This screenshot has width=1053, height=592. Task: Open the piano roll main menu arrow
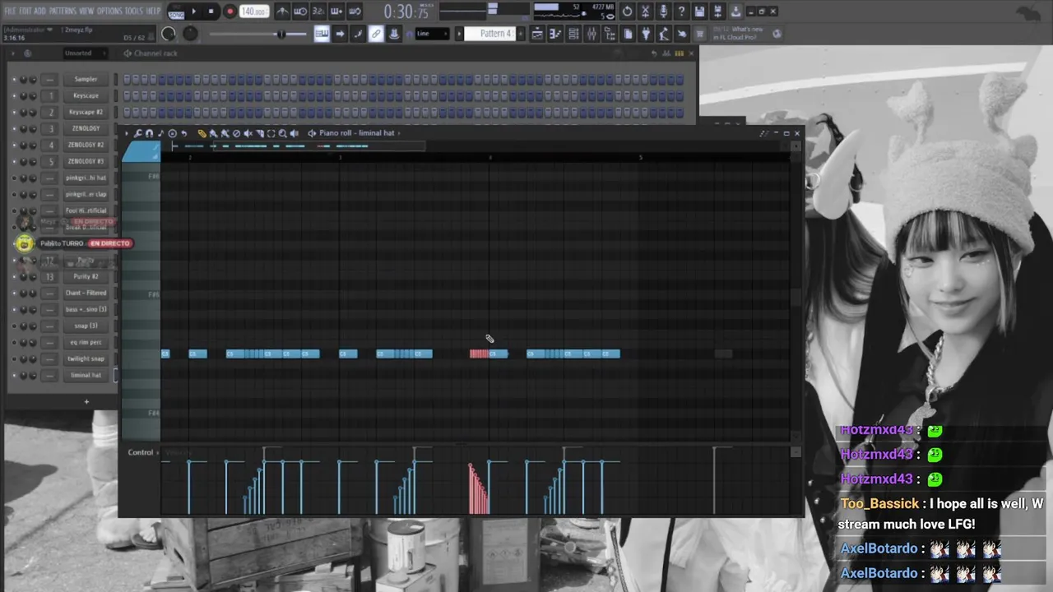pyautogui.click(x=128, y=133)
